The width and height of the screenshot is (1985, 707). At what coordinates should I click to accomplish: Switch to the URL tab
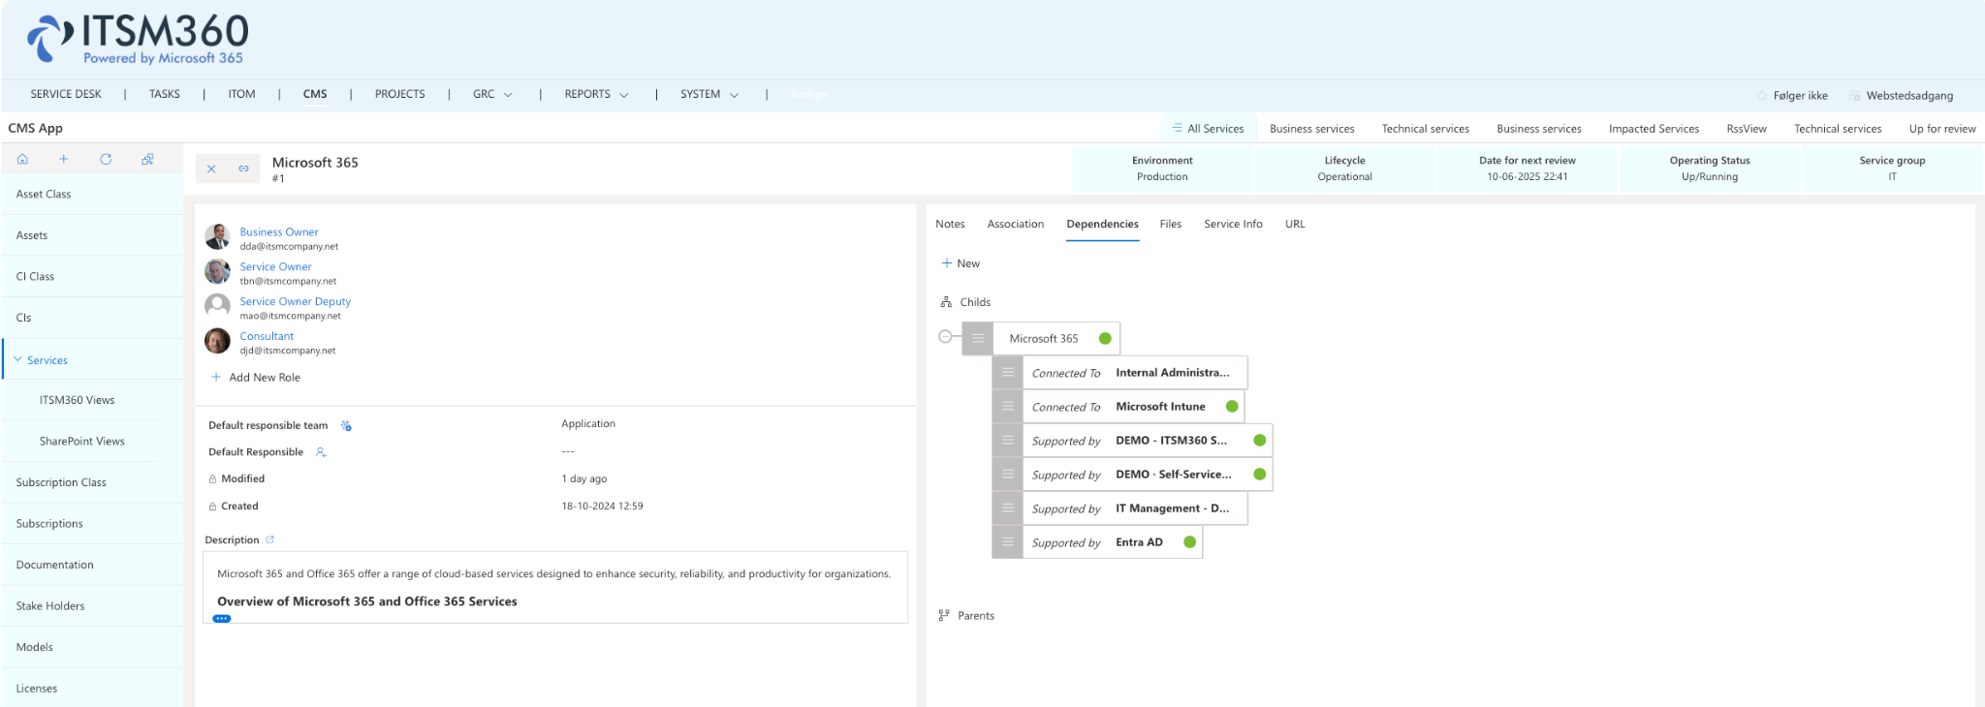pos(1295,224)
